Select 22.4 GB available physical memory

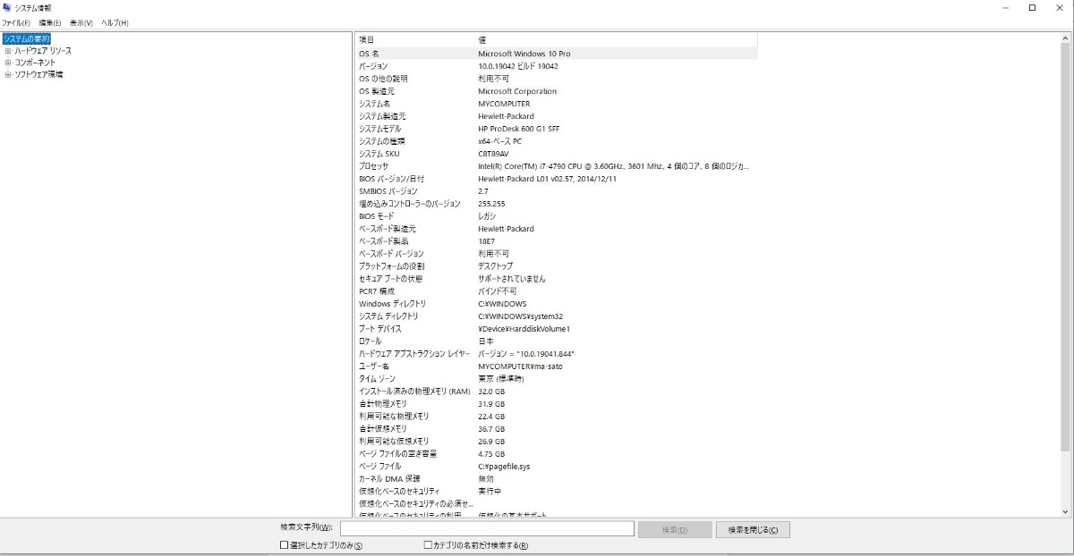point(491,417)
